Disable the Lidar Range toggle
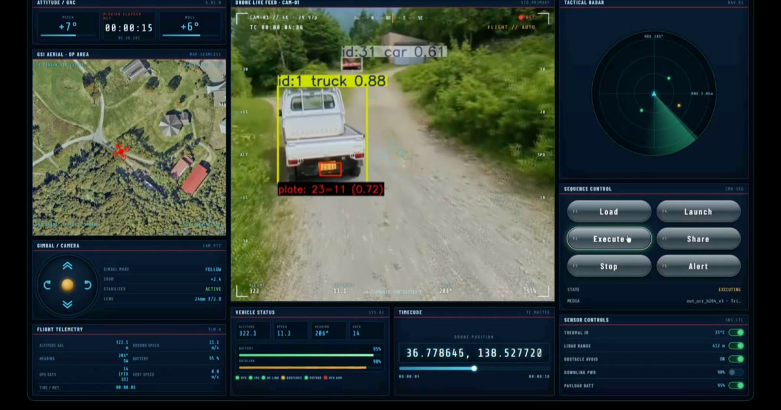 pyautogui.click(x=736, y=346)
